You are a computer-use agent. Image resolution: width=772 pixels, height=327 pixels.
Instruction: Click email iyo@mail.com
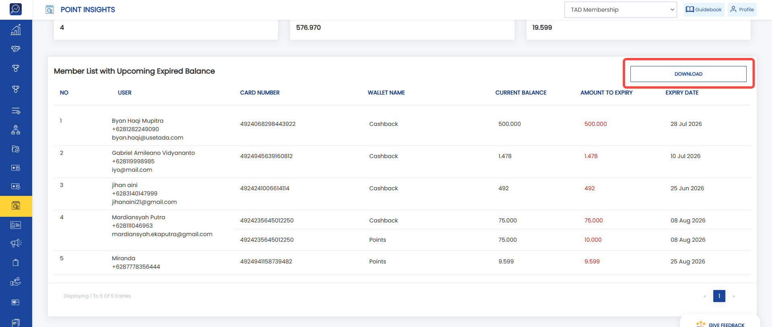click(132, 170)
